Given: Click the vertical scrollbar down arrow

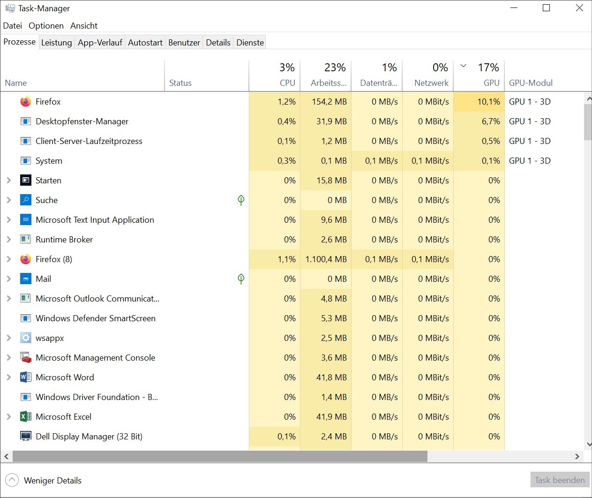Looking at the screenshot, I should (588, 445).
